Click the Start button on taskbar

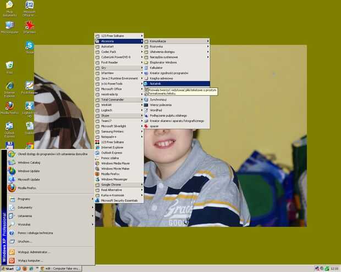pos(8,269)
